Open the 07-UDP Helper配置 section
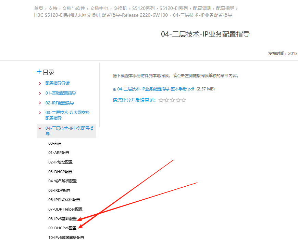This screenshot has width=298, height=244. (x=65, y=209)
